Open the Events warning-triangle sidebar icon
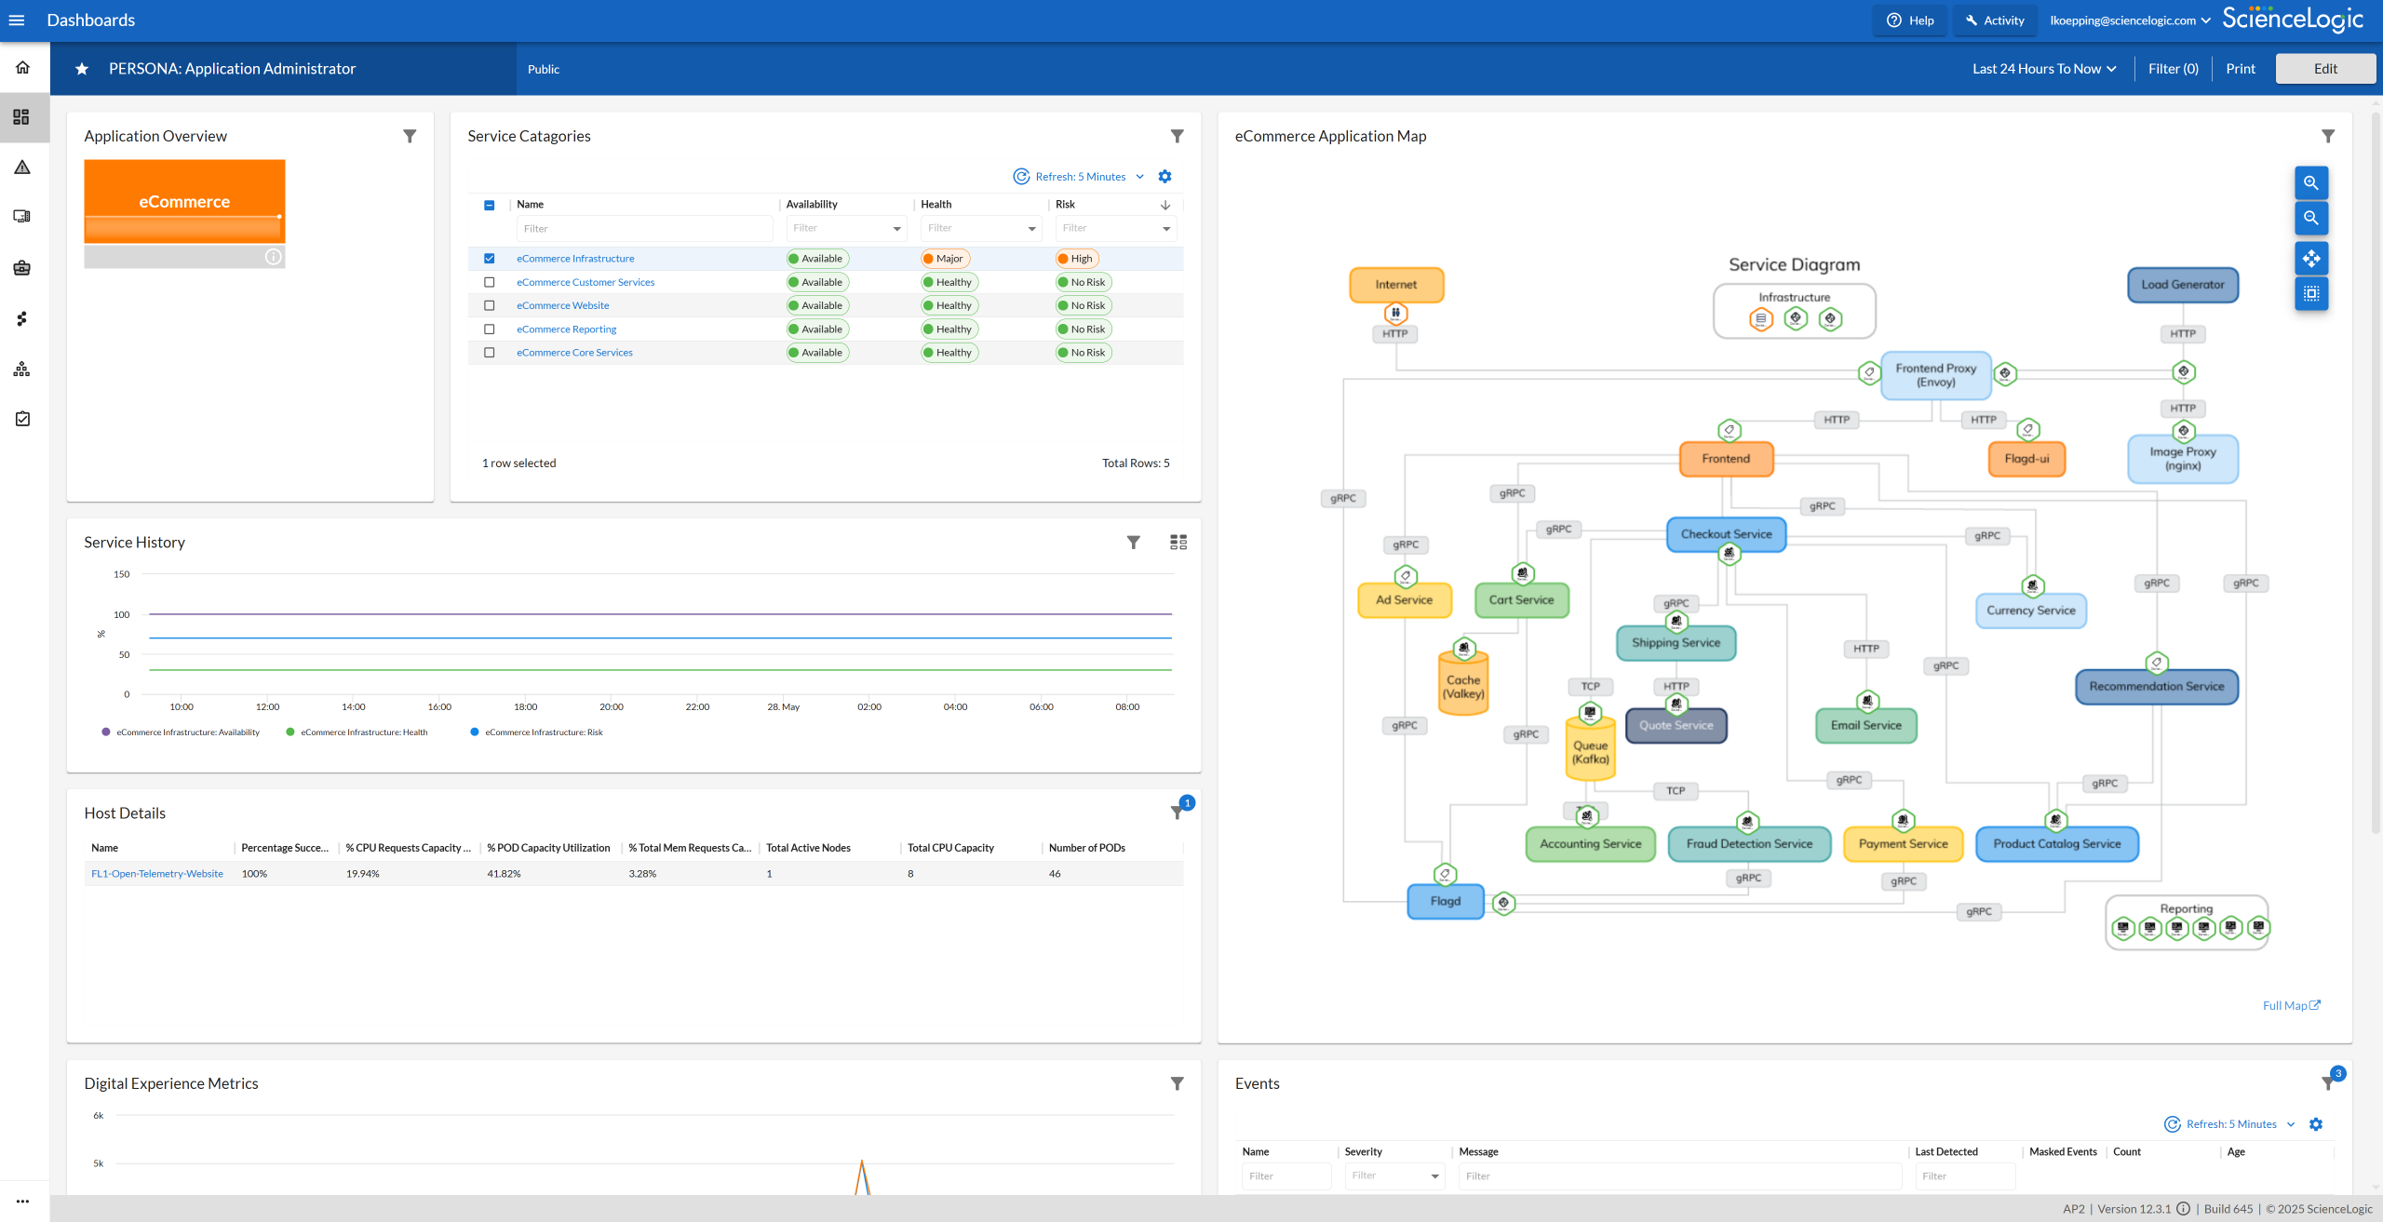The height and width of the screenshot is (1222, 2383). click(22, 168)
